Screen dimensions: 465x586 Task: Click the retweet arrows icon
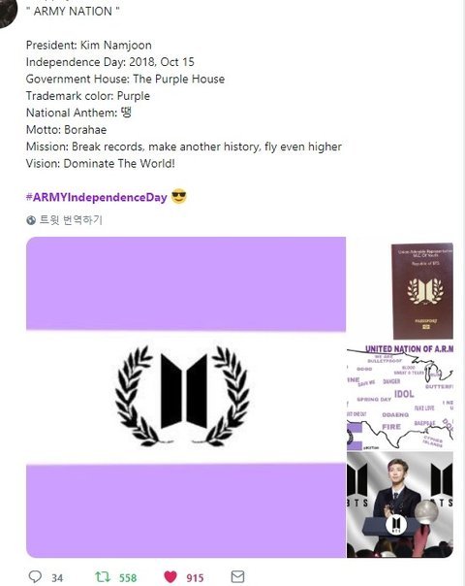[103, 576]
